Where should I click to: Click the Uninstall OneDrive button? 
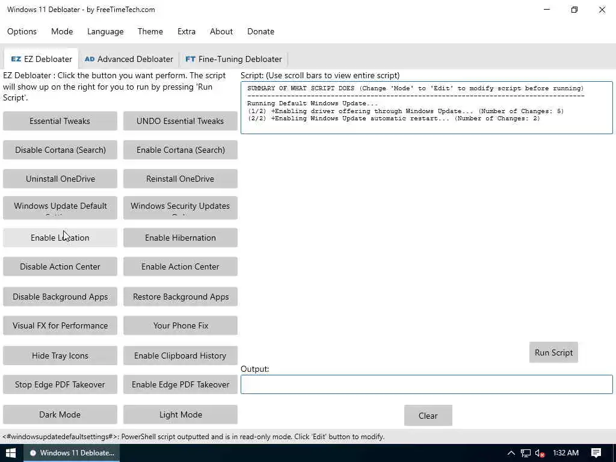pos(60,179)
